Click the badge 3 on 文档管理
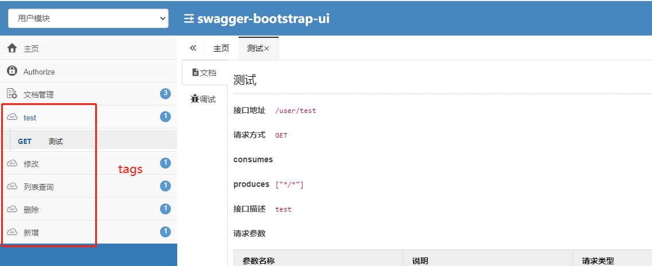 tap(166, 93)
